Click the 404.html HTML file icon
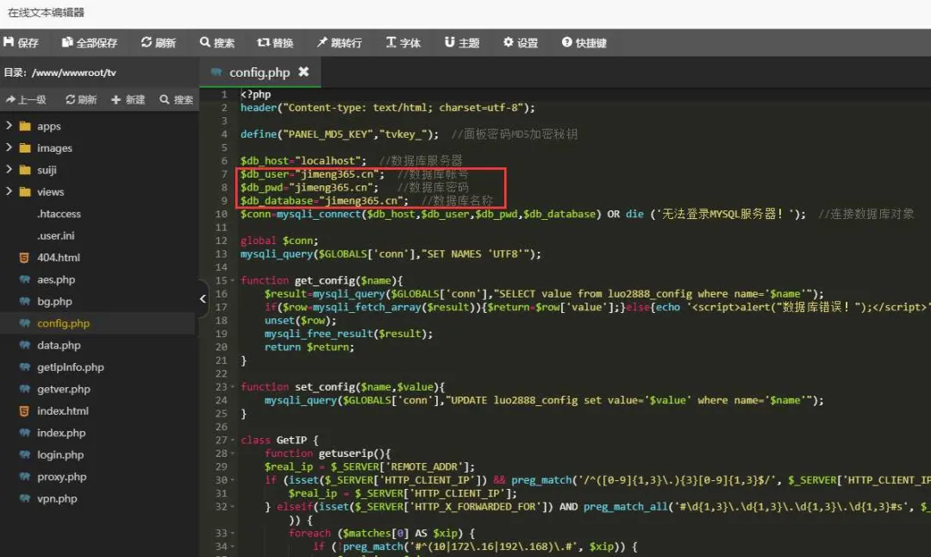The width and height of the screenshot is (931, 557). (24, 258)
